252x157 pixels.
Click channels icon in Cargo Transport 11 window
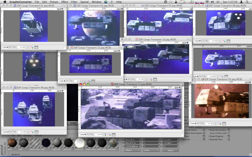tap(114, 135)
